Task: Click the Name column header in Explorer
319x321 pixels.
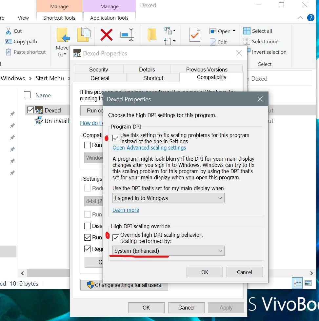Action: click(43, 95)
